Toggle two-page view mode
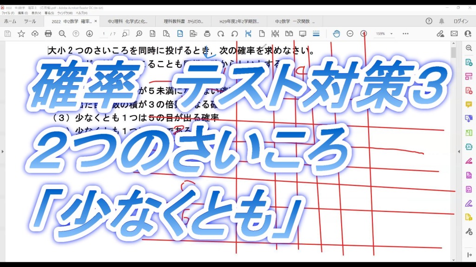The height and width of the screenshot is (267, 476). coord(289,34)
